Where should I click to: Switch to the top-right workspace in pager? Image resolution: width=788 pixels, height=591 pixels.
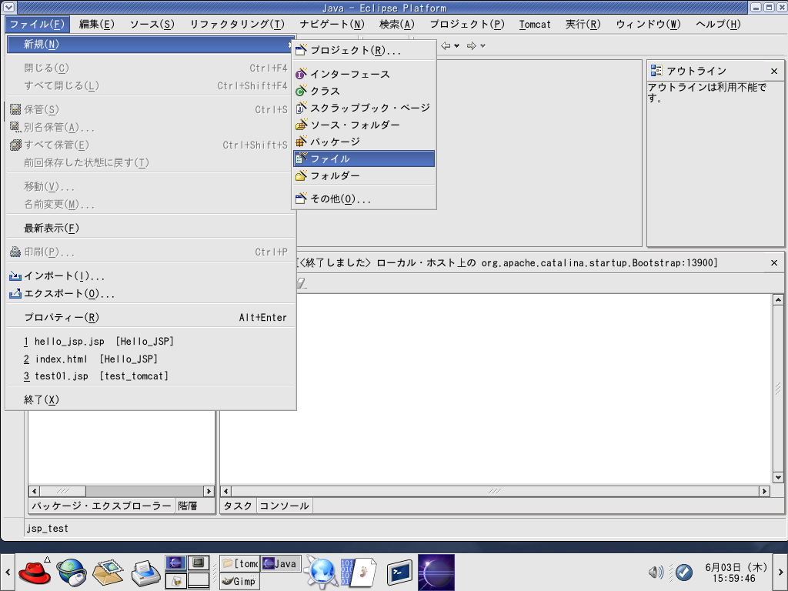pos(198,563)
